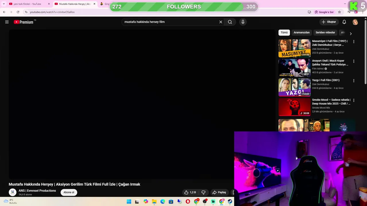Click 'Smoke Mood Mix' channel name
Screen dimensions: 367x206
tap(321, 108)
